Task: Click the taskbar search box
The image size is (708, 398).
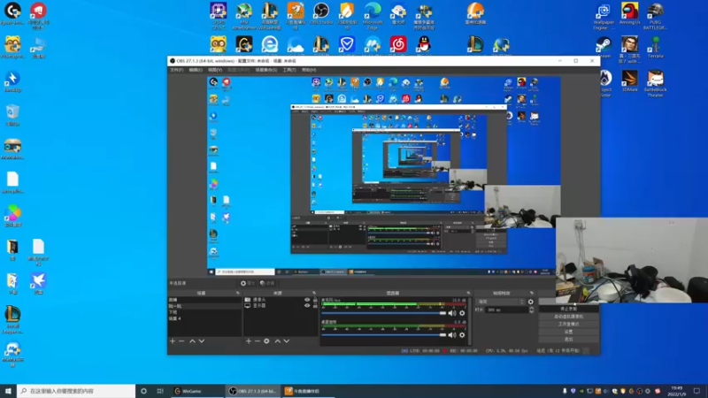Action: [x=76, y=391]
